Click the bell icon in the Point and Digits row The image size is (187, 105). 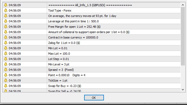[x=6, y=75]
